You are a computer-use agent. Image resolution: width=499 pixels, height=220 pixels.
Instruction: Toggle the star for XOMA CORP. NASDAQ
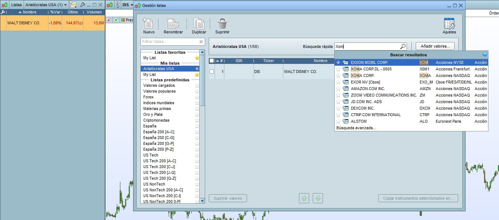coord(338,76)
